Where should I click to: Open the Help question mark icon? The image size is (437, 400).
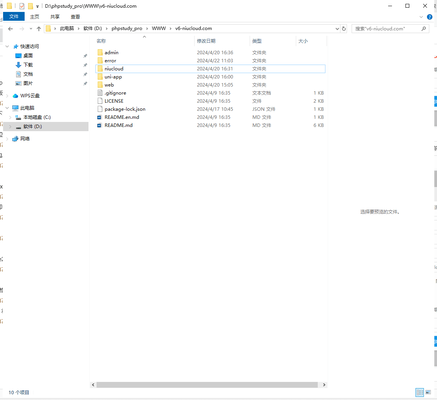coord(429,17)
